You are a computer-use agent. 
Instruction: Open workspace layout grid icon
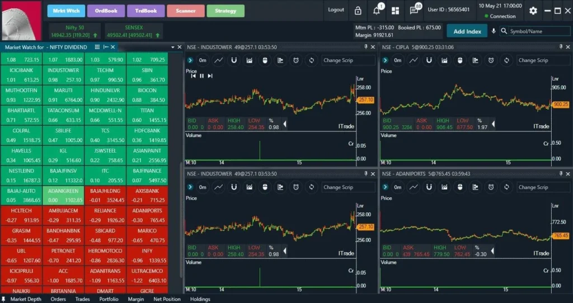point(395,11)
